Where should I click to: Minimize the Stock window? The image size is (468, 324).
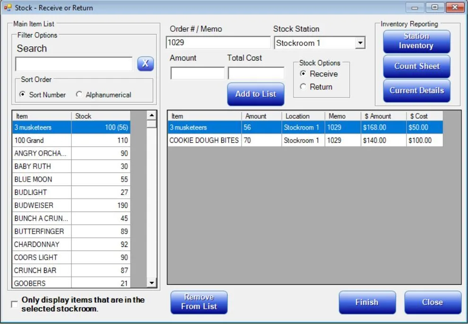[x=415, y=8]
